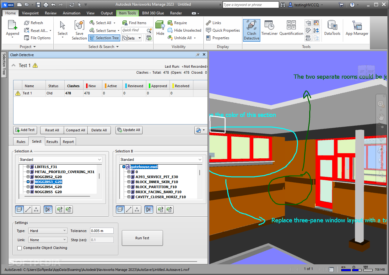Screen dimensions: 389x275
Task: Select lines geometry icon in Selection A
Action: [28, 209]
